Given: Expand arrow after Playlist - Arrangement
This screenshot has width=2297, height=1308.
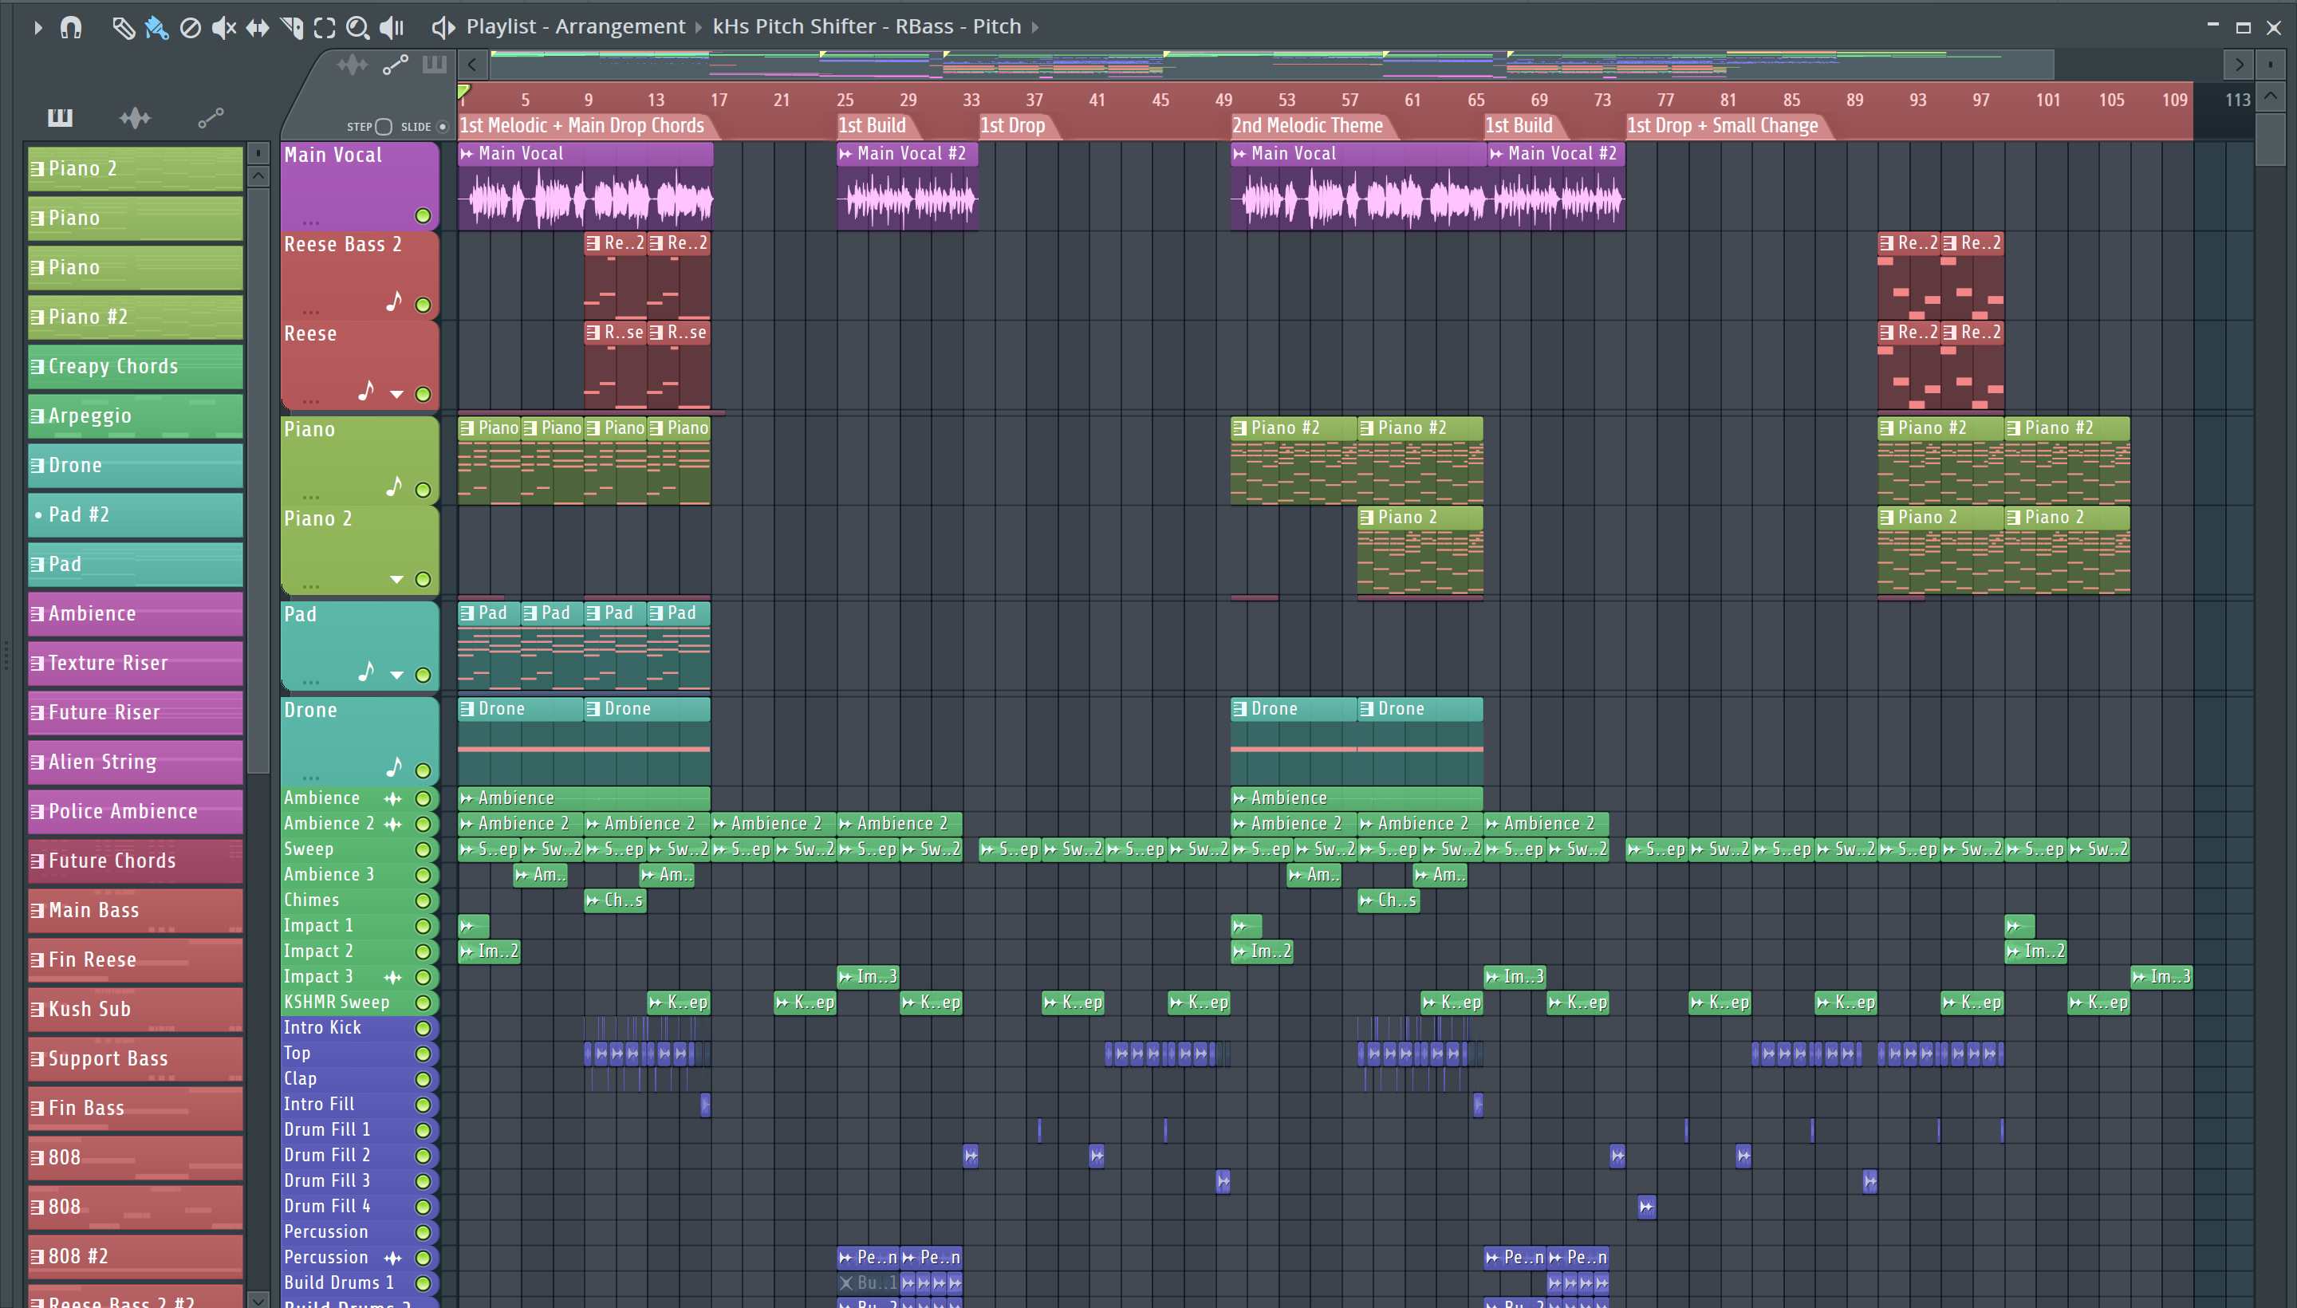Looking at the screenshot, I should coord(699,28).
